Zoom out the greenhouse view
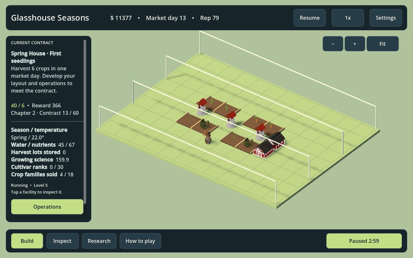 click(333, 44)
